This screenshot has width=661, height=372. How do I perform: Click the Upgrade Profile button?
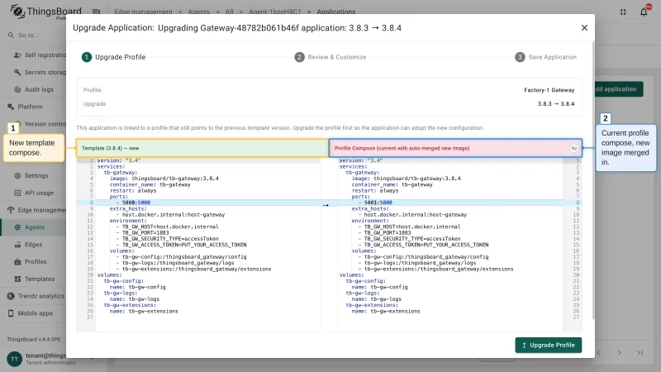[548, 345]
